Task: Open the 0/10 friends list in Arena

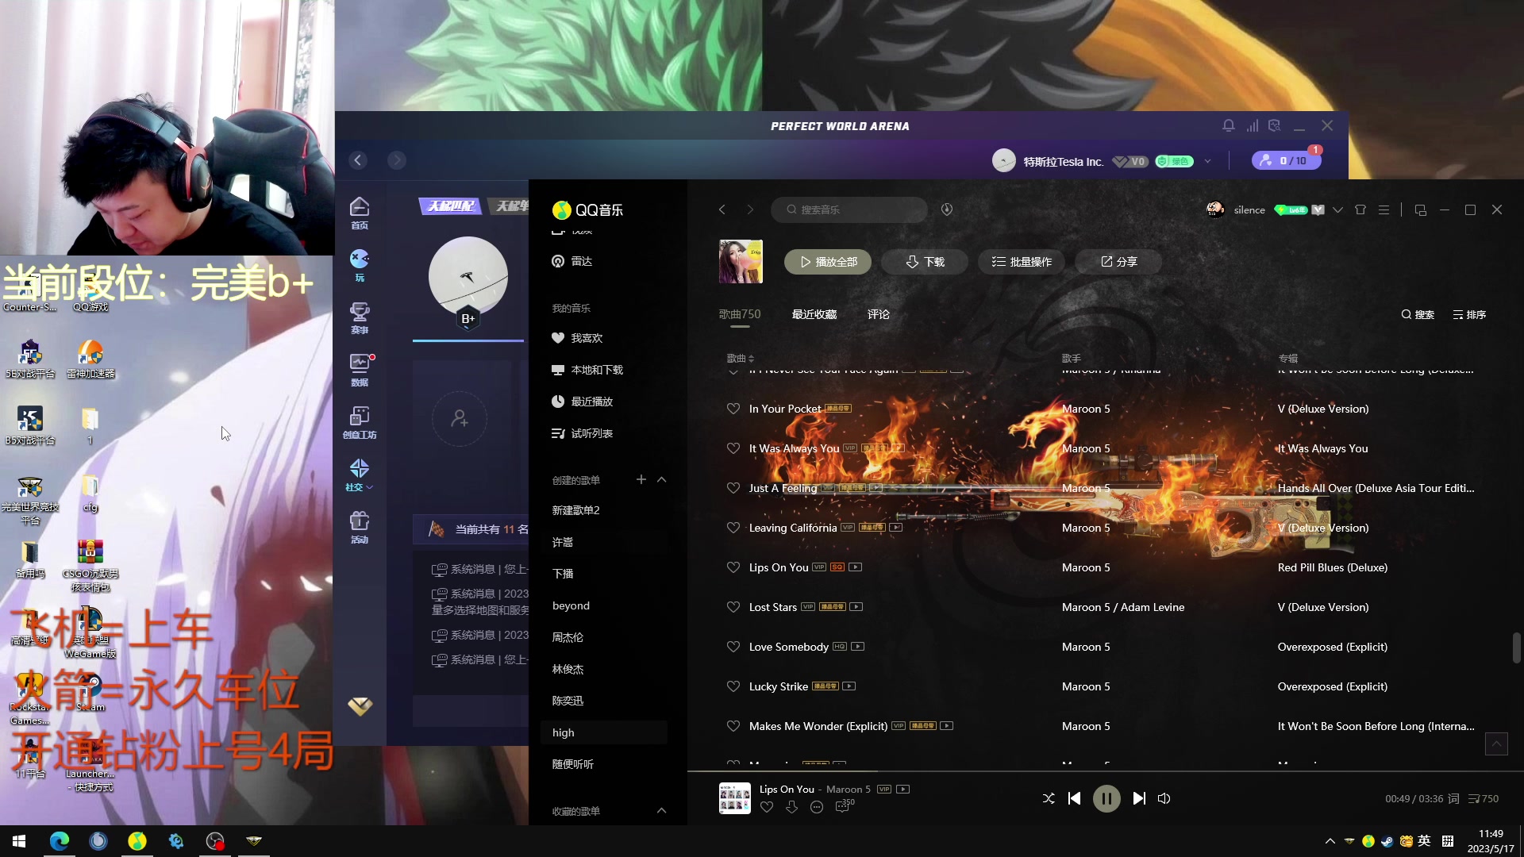Action: [x=1286, y=160]
